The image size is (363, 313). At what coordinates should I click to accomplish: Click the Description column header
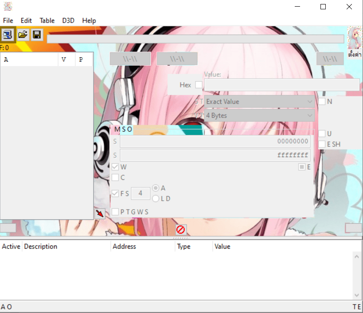coord(66,246)
